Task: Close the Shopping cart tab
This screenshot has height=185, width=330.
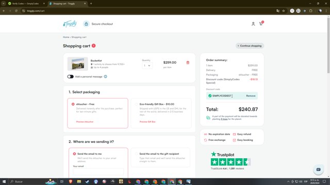Action: pos(85,4)
